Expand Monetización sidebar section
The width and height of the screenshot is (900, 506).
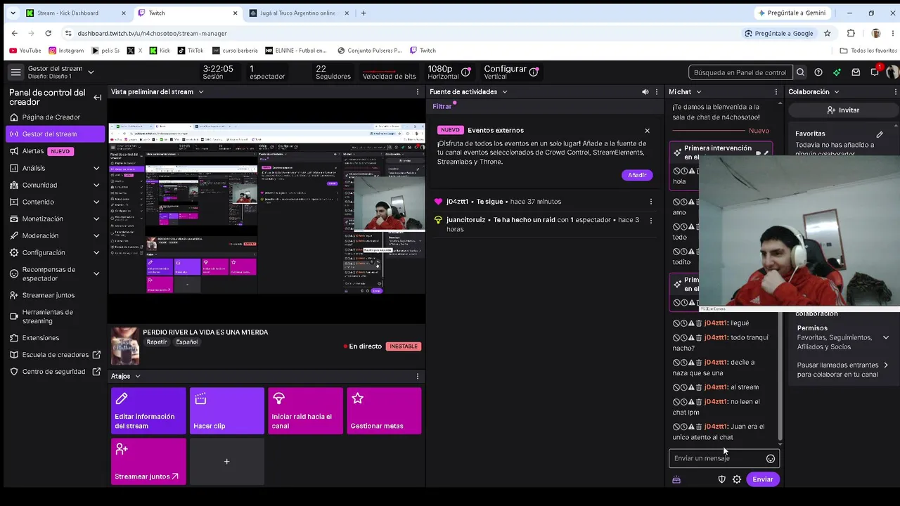pos(96,219)
